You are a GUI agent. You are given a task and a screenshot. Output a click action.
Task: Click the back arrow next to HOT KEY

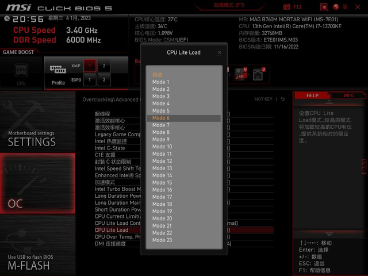pos(283,99)
